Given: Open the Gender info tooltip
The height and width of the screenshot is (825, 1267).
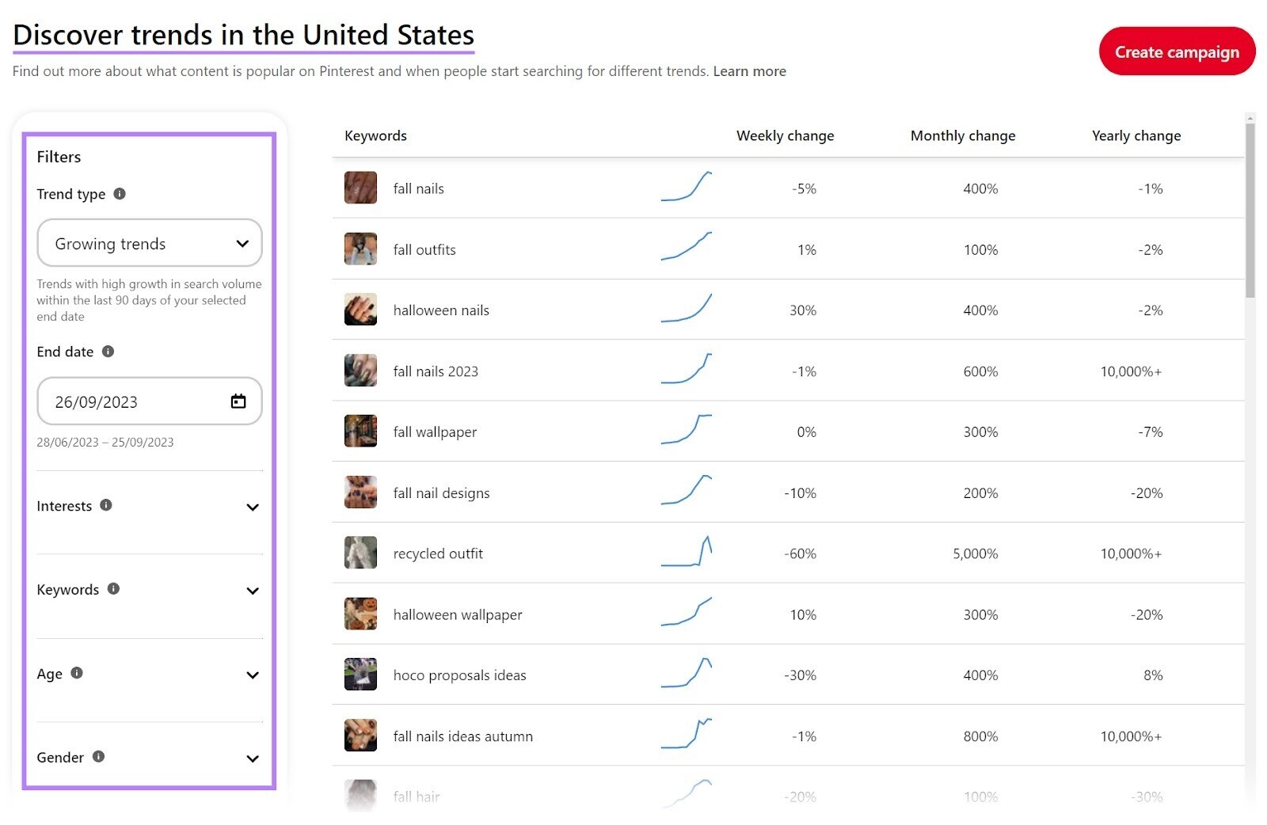Looking at the screenshot, I should coord(98,757).
